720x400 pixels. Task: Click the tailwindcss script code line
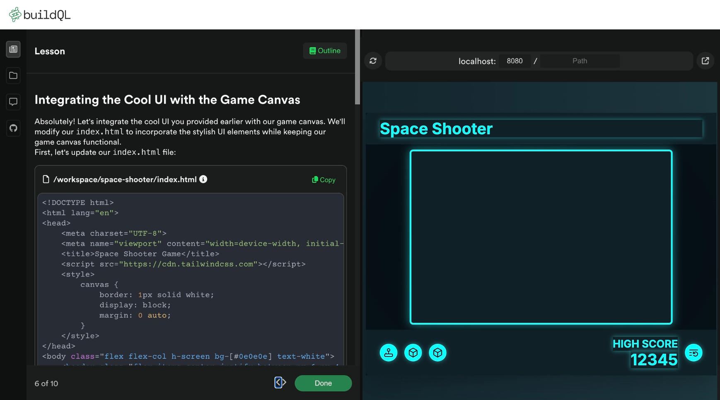pyautogui.click(x=183, y=264)
